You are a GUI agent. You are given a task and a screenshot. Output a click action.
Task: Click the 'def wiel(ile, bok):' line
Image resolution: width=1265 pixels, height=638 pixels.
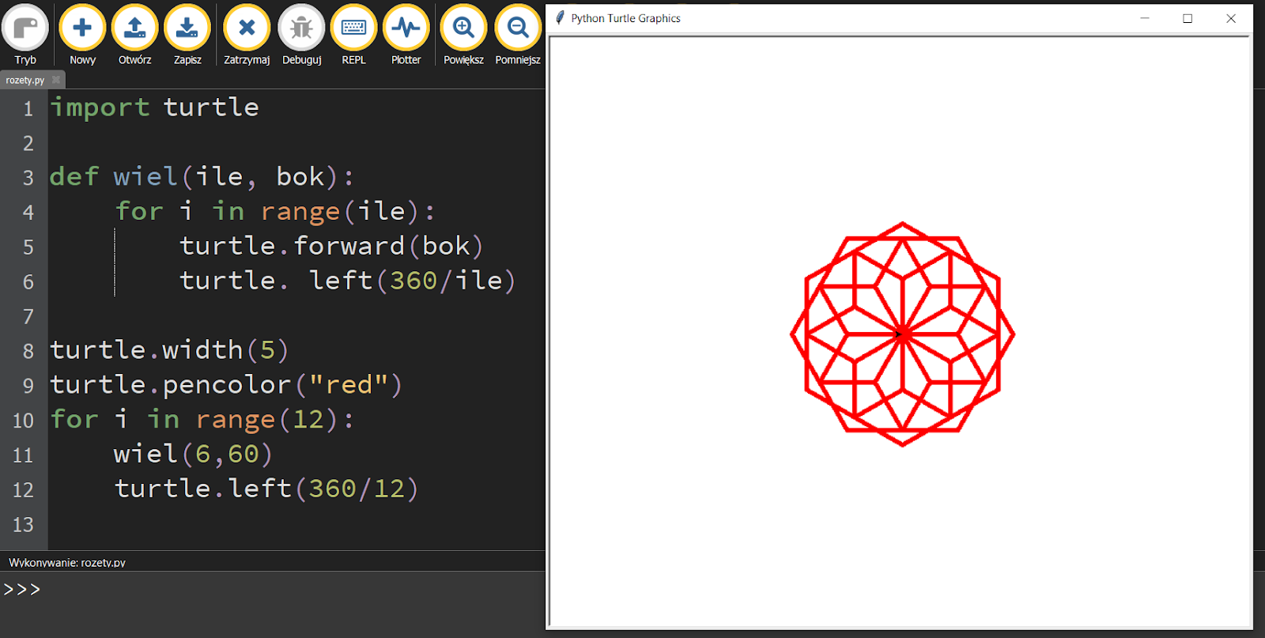tap(202, 176)
